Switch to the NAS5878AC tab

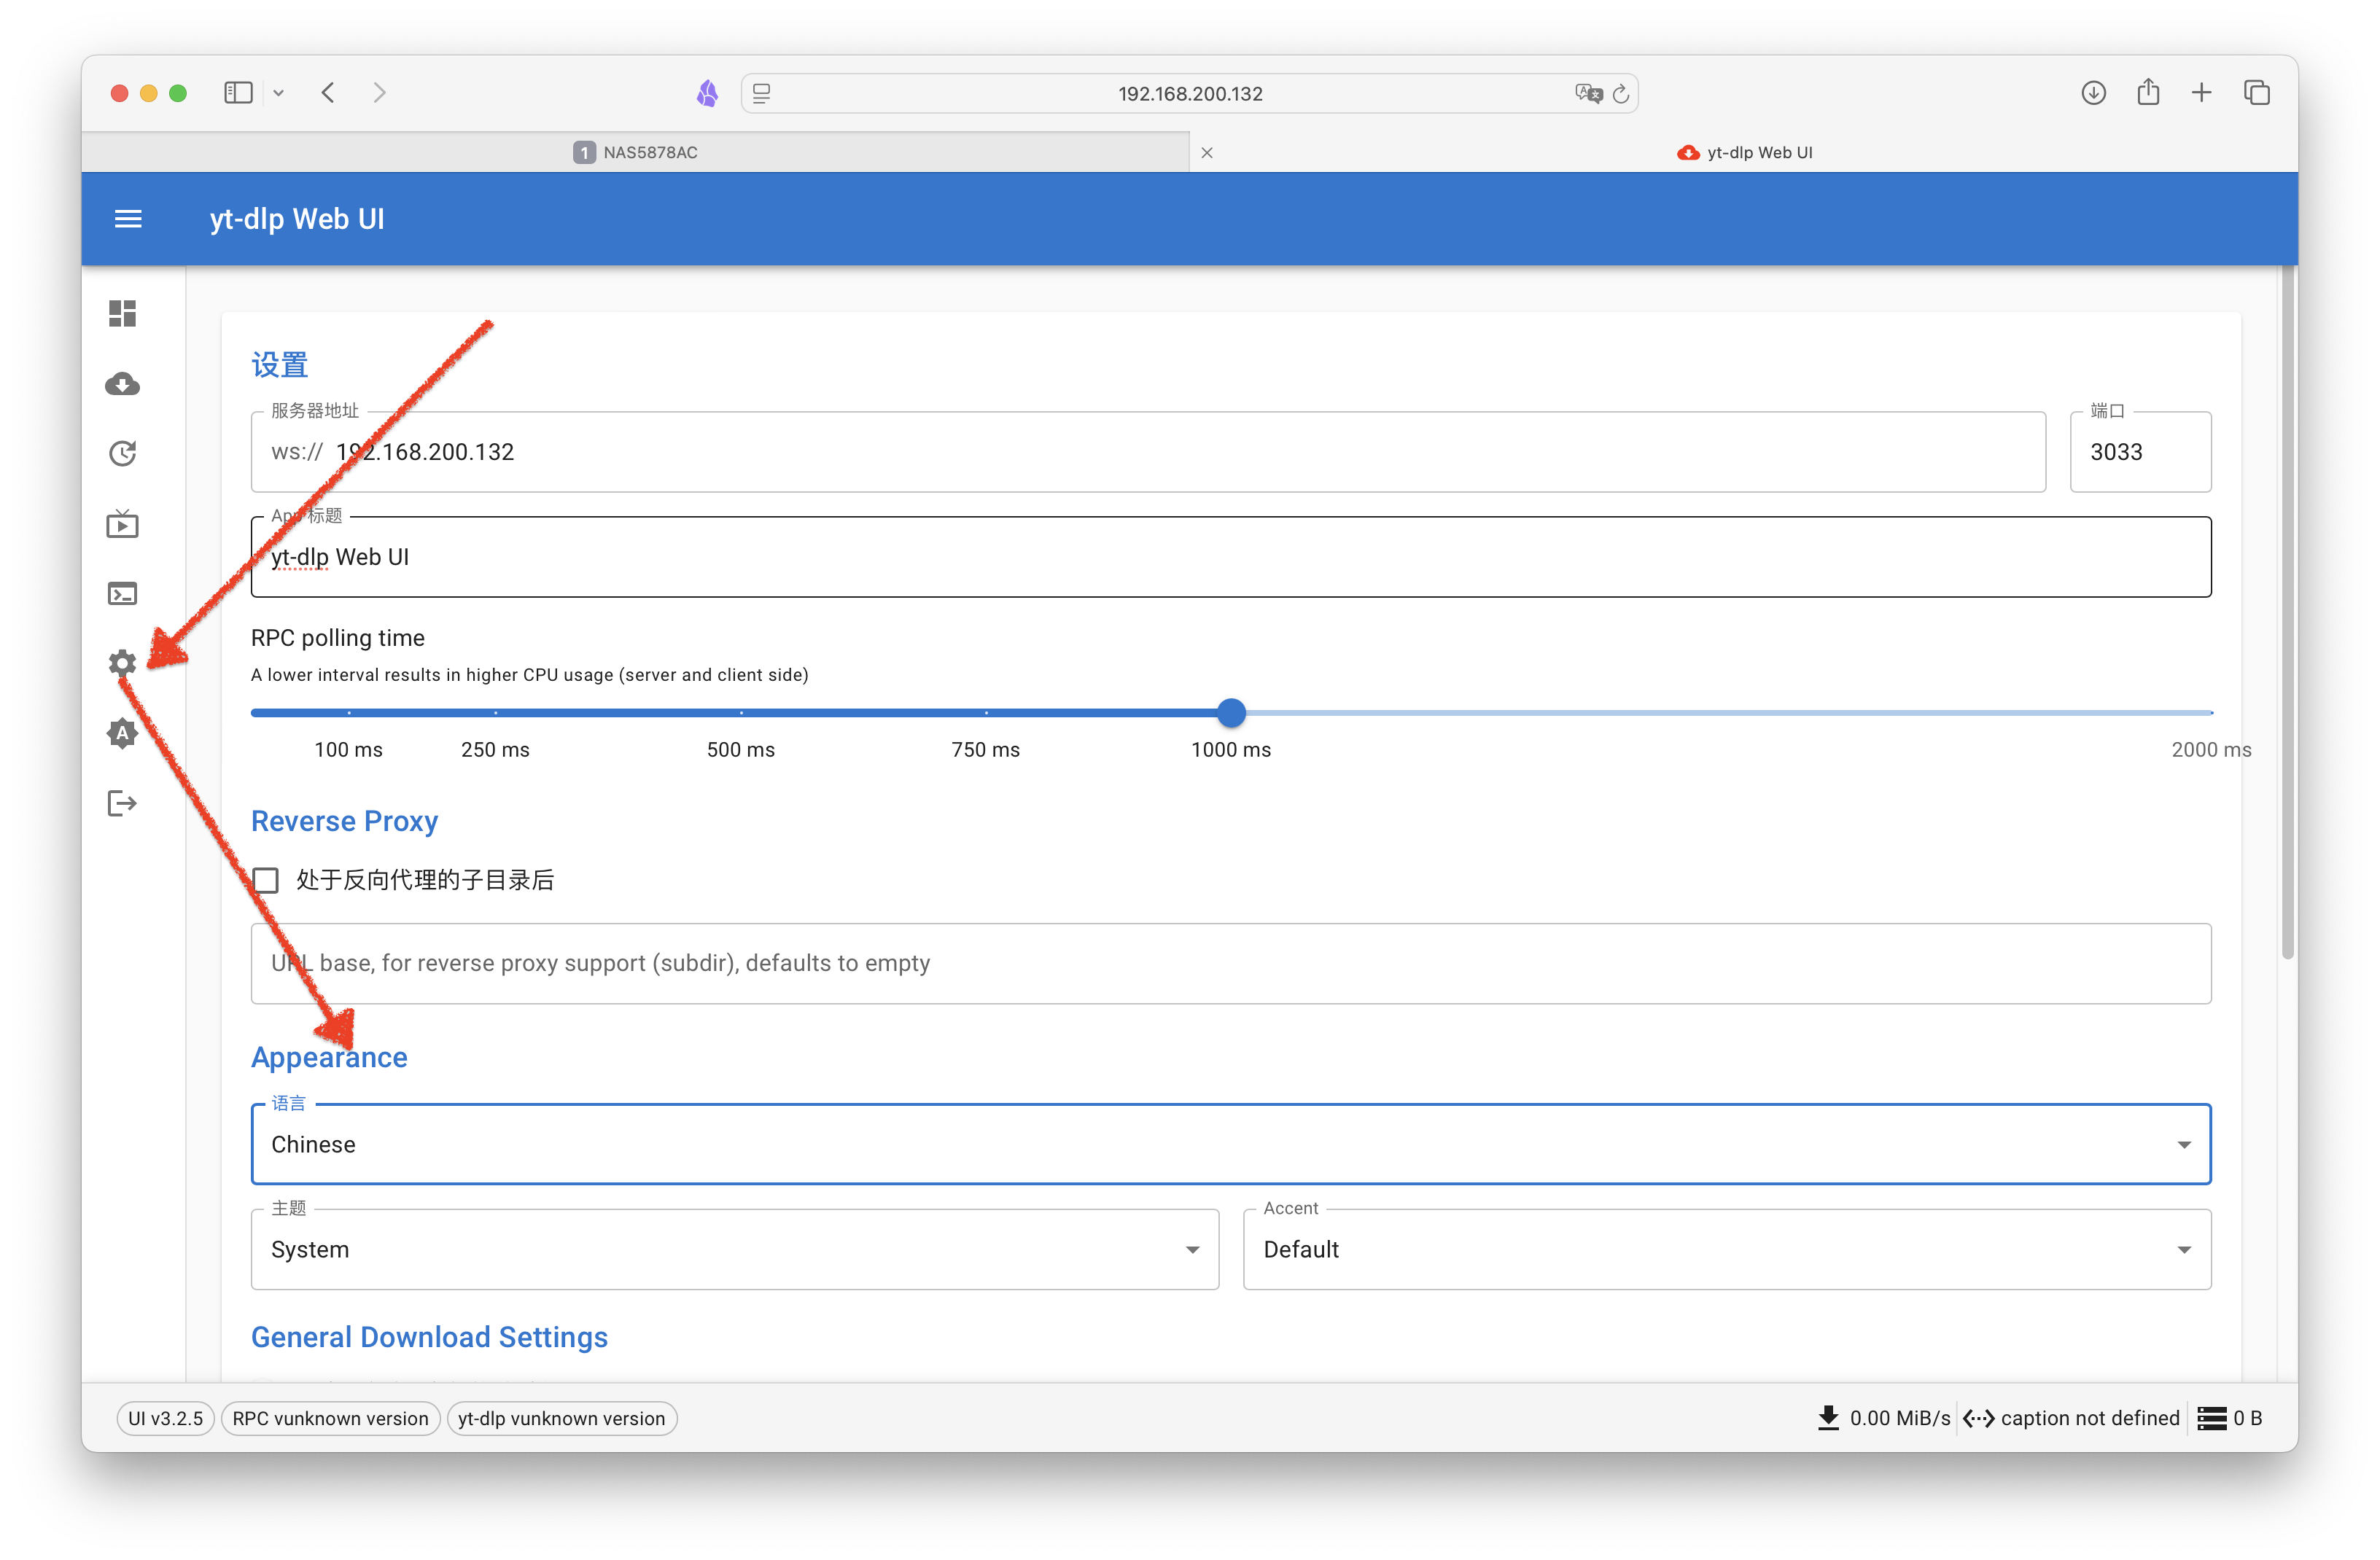635,152
